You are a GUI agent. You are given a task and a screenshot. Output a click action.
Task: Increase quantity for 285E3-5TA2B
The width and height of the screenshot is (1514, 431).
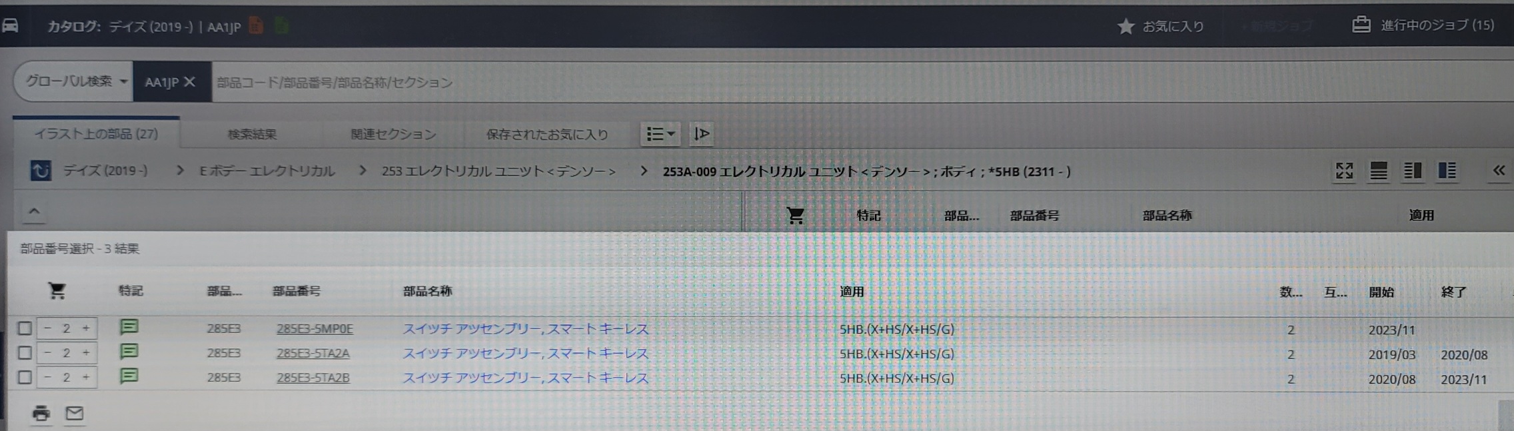coord(85,377)
